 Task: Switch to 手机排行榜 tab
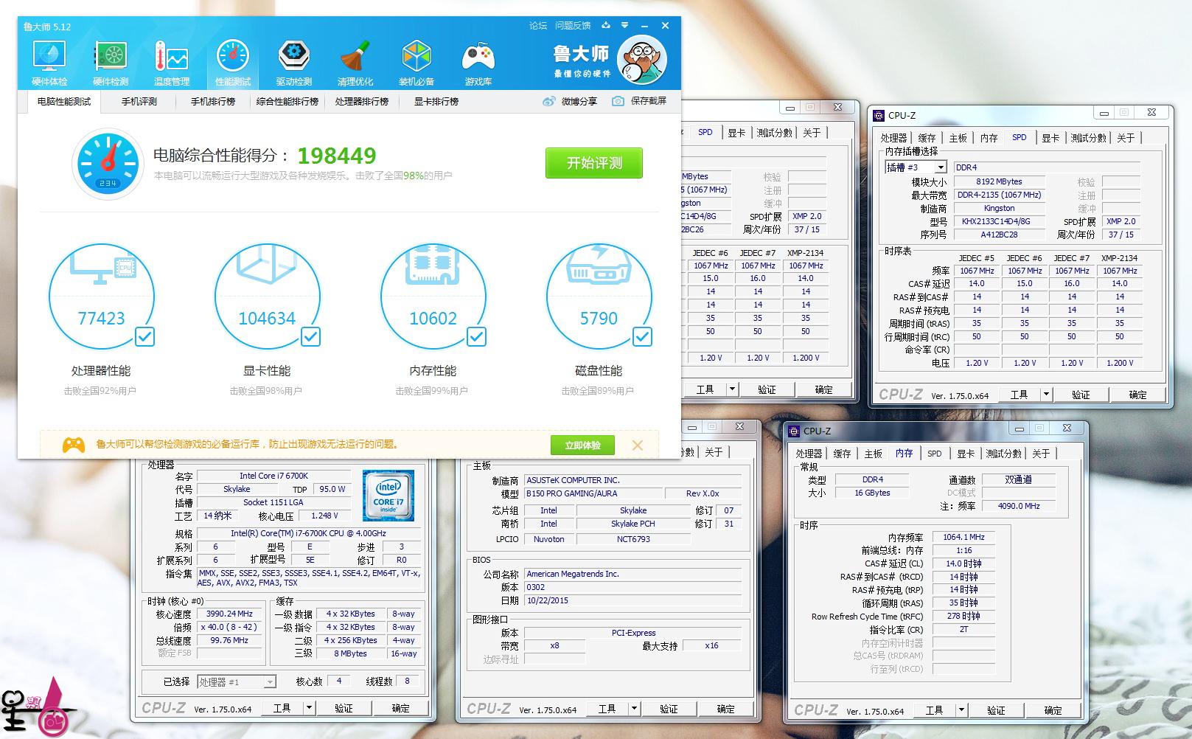(x=213, y=101)
